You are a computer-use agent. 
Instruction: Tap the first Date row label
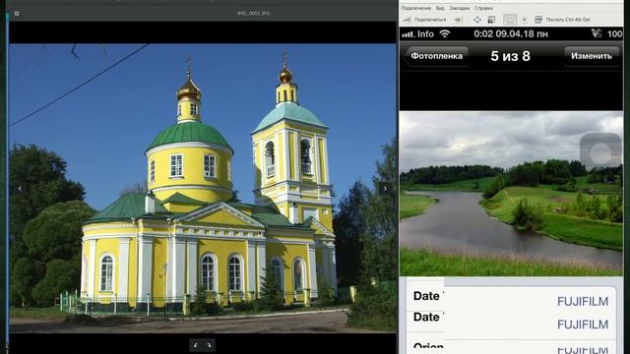click(x=427, y=296)
